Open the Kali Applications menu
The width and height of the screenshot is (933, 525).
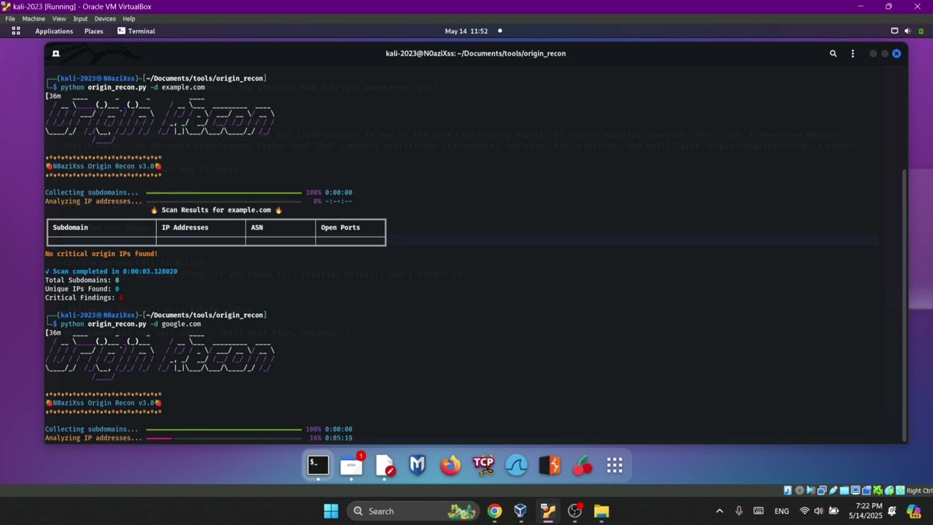54,31
